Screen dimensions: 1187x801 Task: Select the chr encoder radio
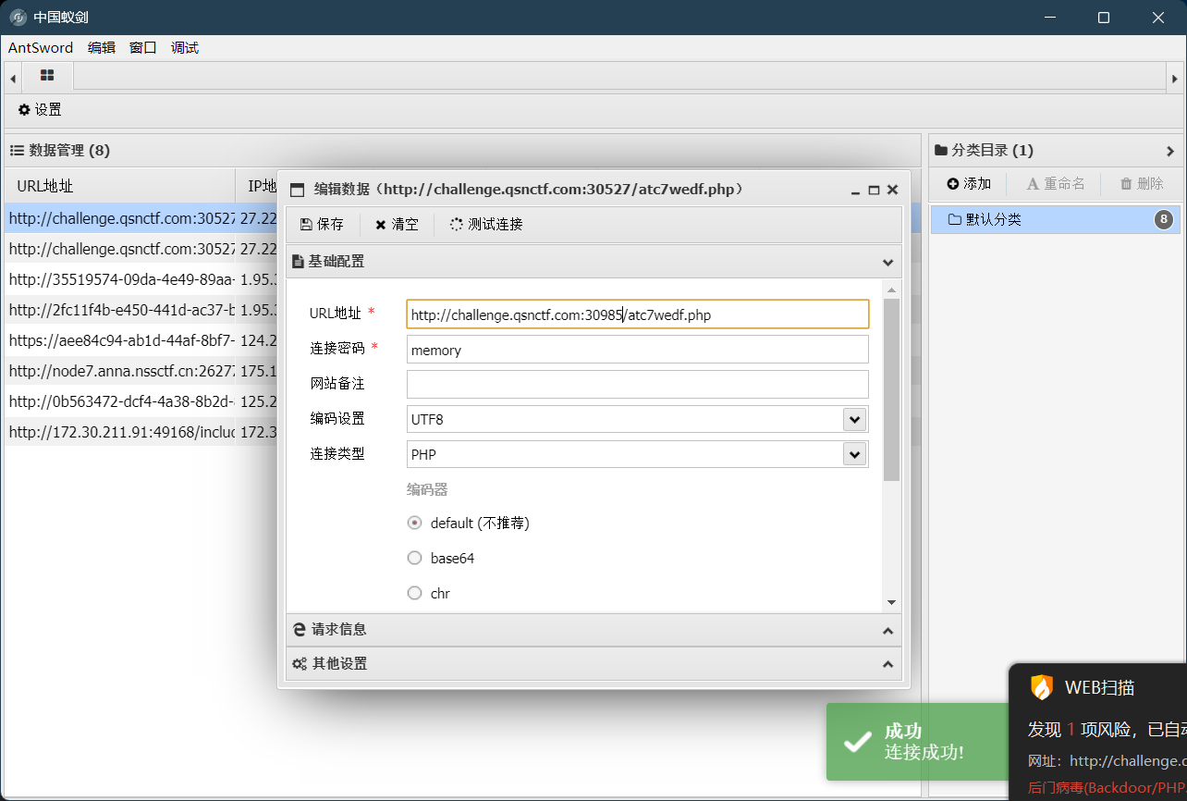tap(415, 593)
